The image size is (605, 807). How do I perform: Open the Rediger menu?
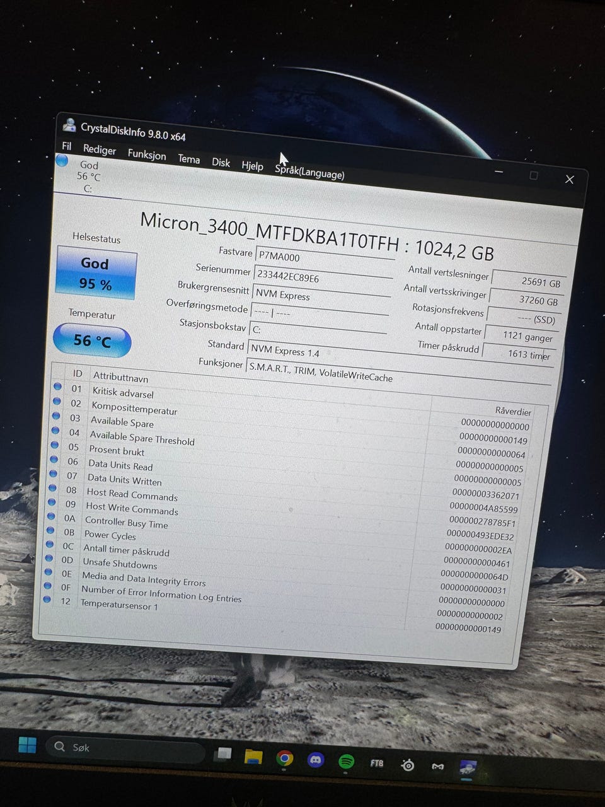[x=100, y=150]
